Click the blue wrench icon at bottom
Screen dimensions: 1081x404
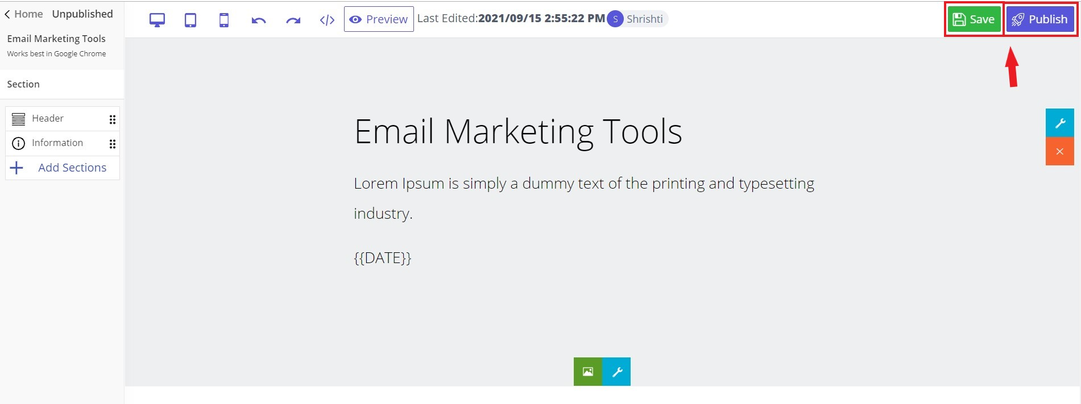[x=616, y=372]
